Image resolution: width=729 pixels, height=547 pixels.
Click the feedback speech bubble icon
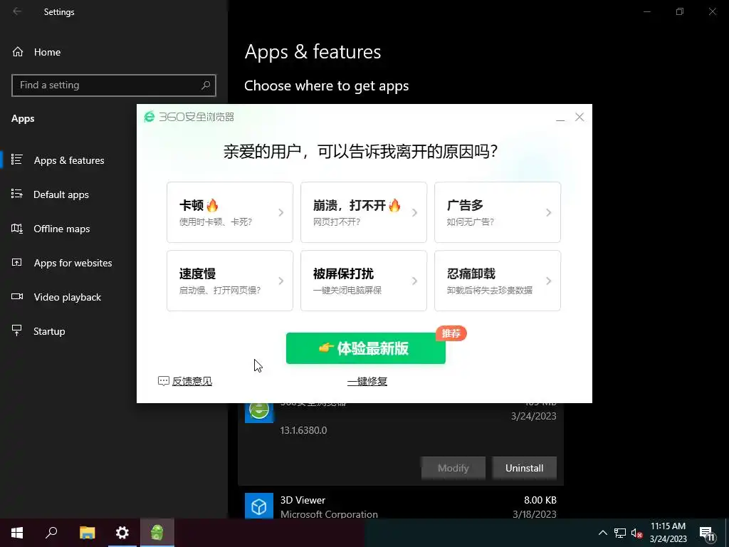pos(163,382)
